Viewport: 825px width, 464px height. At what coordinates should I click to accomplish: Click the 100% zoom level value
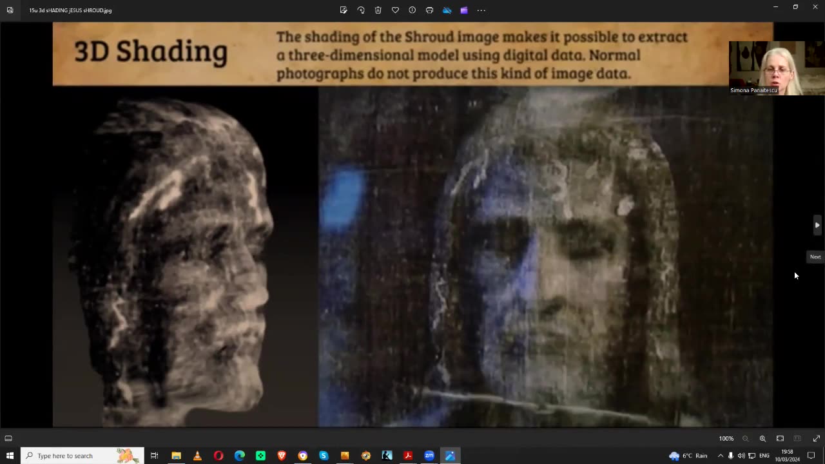tap(726, 438)
